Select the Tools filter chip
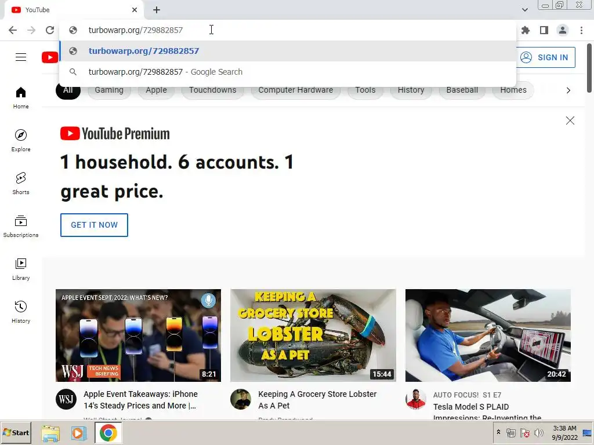This screenshot has width=594, height=445. (365, 90)
